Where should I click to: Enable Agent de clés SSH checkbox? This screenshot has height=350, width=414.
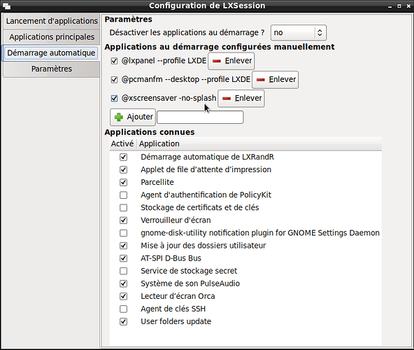(x=123, y=309)
